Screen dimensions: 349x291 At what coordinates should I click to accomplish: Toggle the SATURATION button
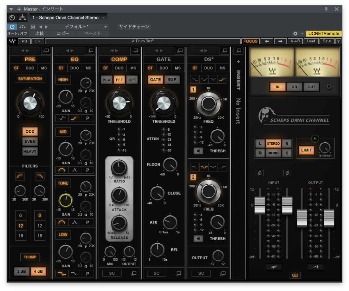[x=30, y=79]
